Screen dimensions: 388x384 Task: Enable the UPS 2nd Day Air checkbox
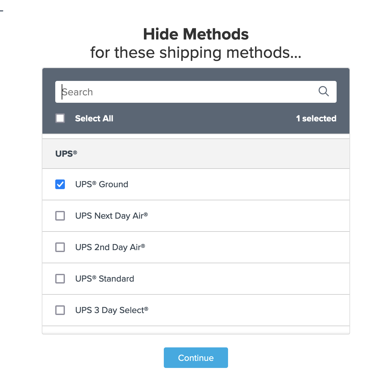[x=60, y=247]
